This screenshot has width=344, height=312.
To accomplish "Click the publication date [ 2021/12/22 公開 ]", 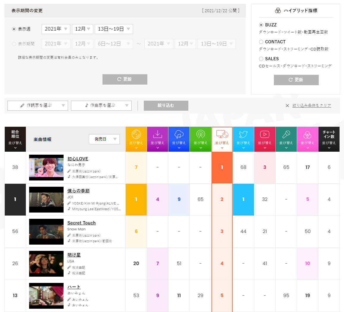I will (221, 10).
